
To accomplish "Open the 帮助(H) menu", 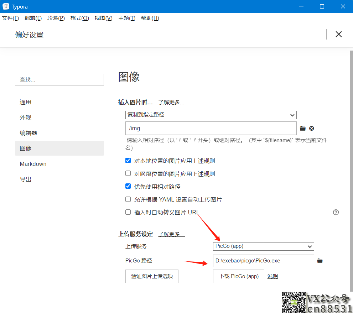I will (x=150, y=18).
